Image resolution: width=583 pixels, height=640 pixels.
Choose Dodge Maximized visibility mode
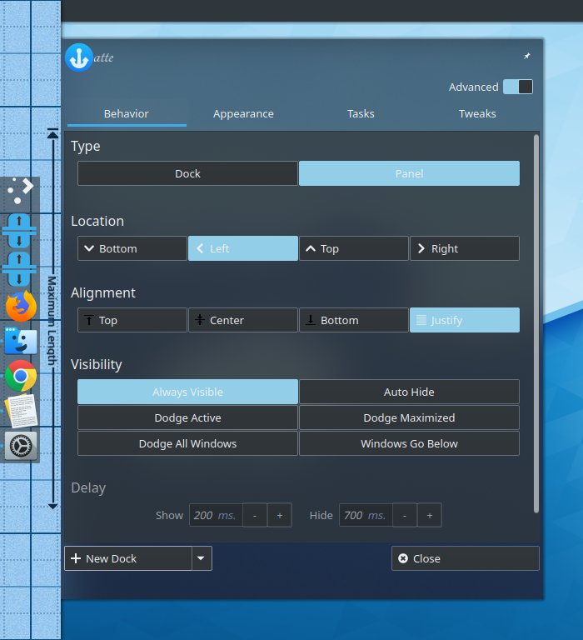click(409, 417)
